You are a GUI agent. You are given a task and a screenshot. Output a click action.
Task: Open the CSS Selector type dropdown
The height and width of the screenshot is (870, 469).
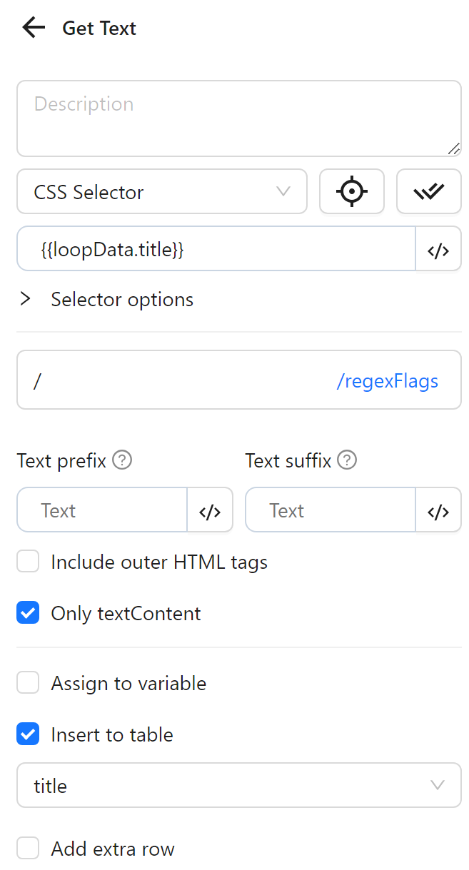pos(162,191)
